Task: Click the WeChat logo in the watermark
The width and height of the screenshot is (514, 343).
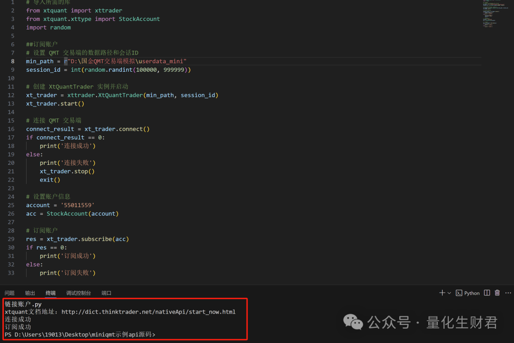Action: point(353,322)
